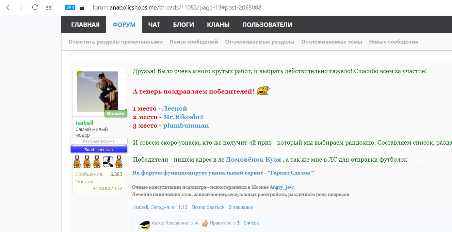The image size is (452, 232).
Task: Open the tab grid overview icon
Action: point(49,7)
